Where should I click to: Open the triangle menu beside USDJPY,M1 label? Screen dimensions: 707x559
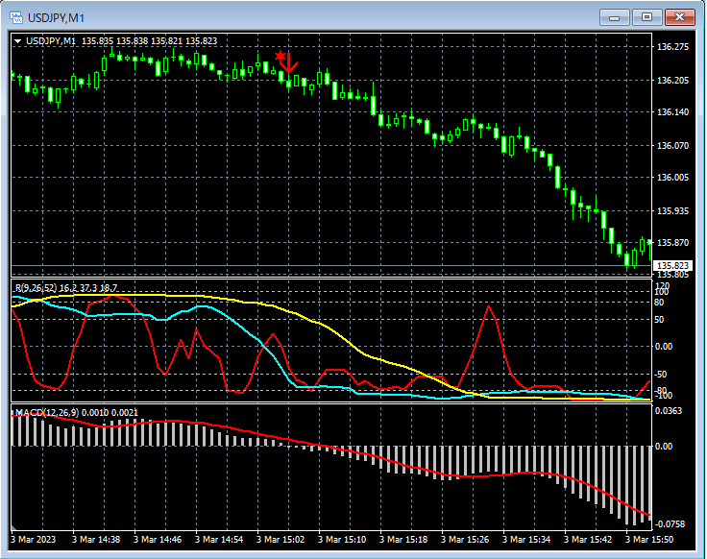17,41
